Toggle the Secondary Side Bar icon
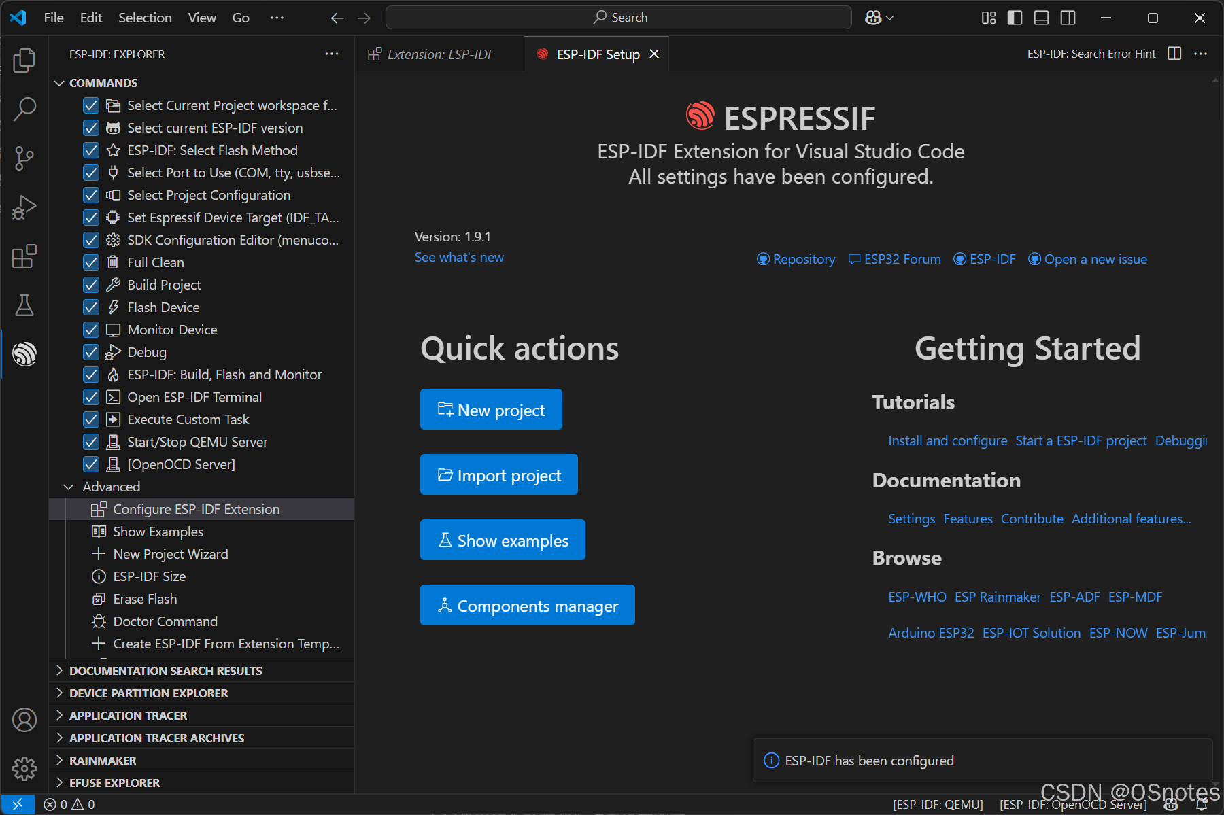 click(1068, 18)
